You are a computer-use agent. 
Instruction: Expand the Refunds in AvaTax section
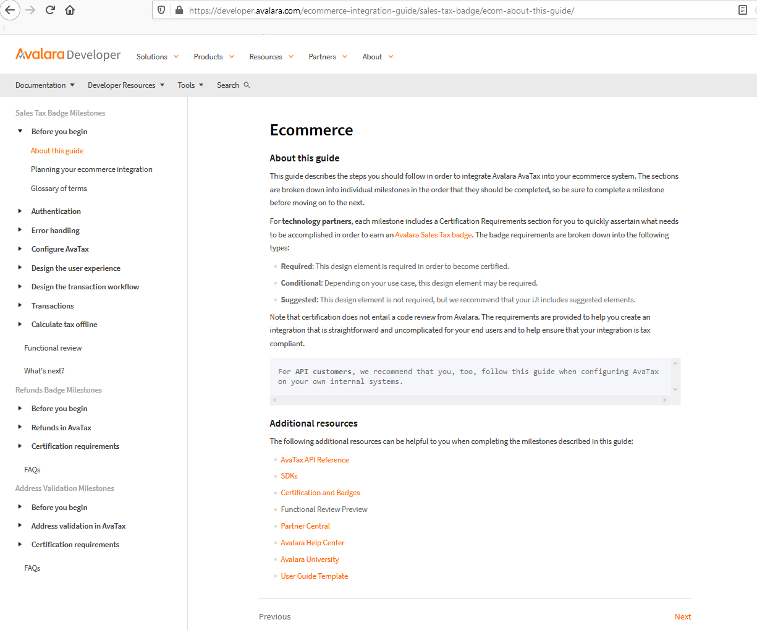click(x=20, y=428)
